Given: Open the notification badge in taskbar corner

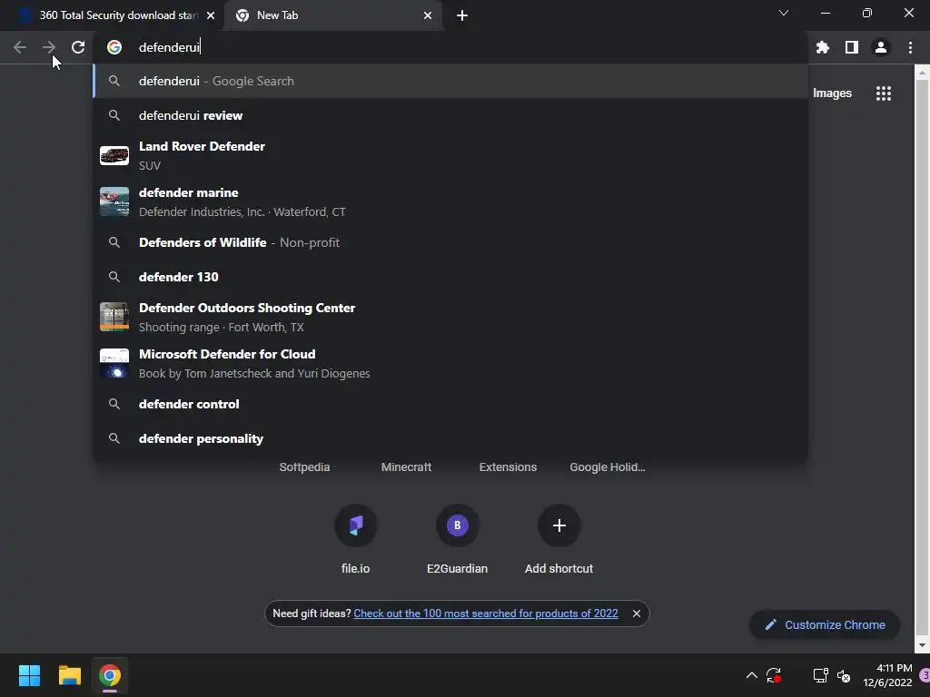Looking at the screenshot, I should [925, 675].
